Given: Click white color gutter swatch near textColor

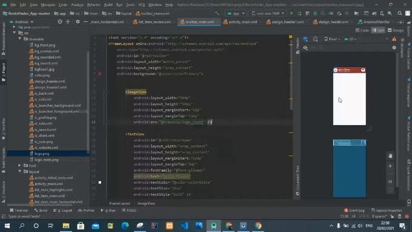Looking at the screenshot, I should [100, 182].
